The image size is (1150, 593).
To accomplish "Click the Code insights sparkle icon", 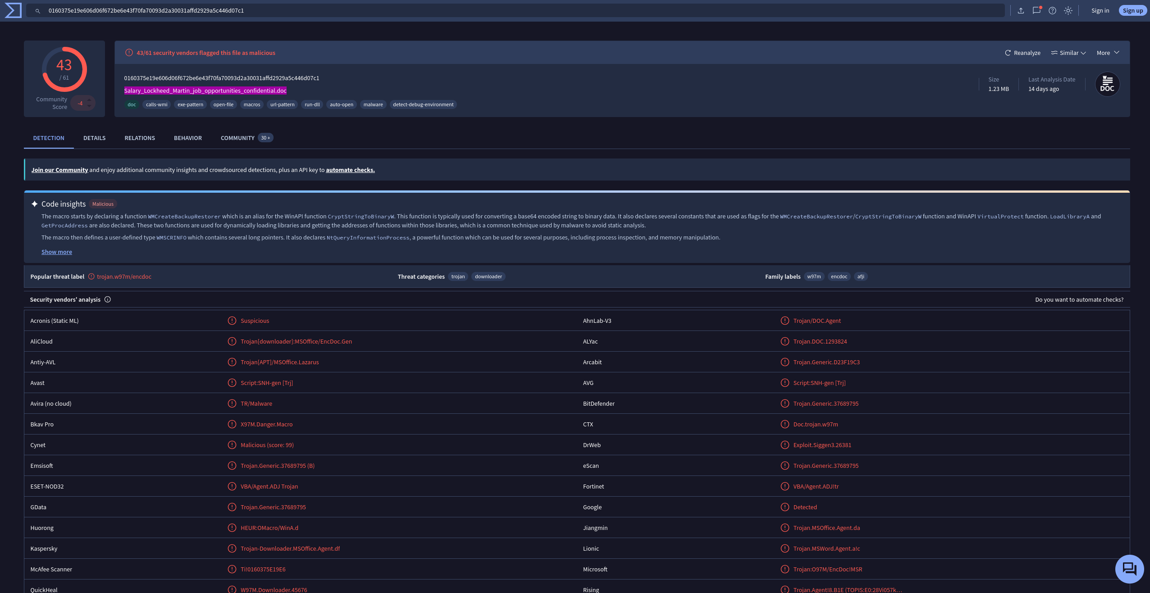I will [35, 204].
